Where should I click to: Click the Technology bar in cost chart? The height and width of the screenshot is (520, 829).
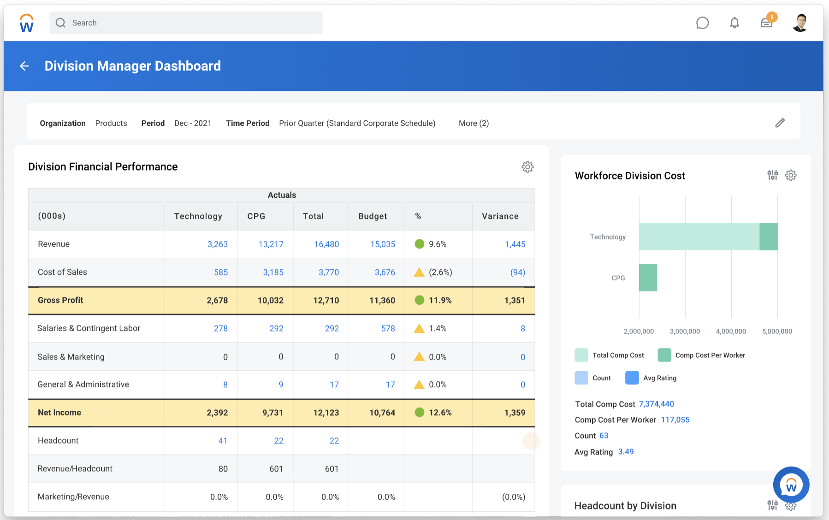699,237
